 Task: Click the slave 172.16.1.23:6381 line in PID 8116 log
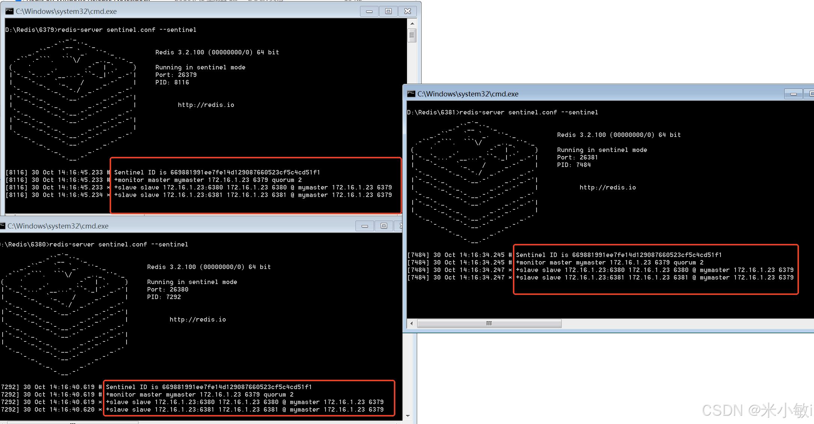253,195
